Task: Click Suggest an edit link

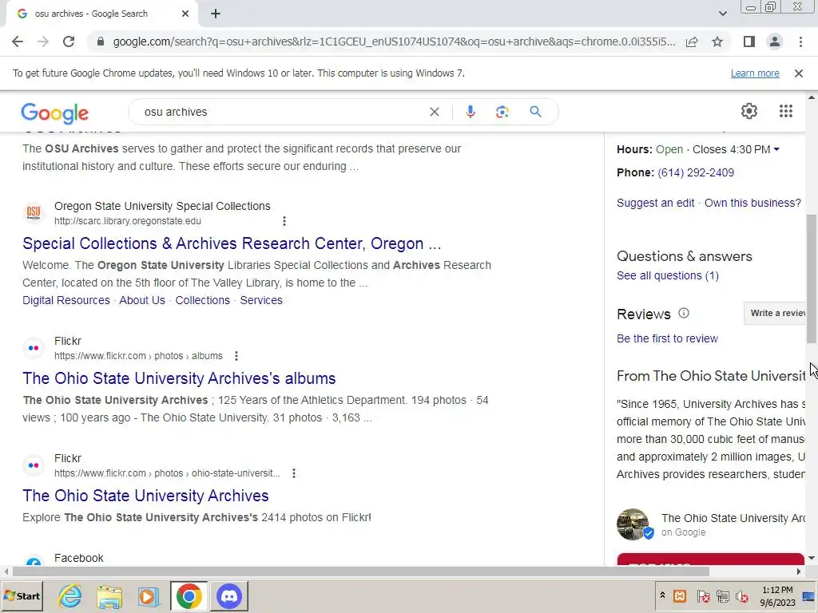Action: (x=655, y=203)
